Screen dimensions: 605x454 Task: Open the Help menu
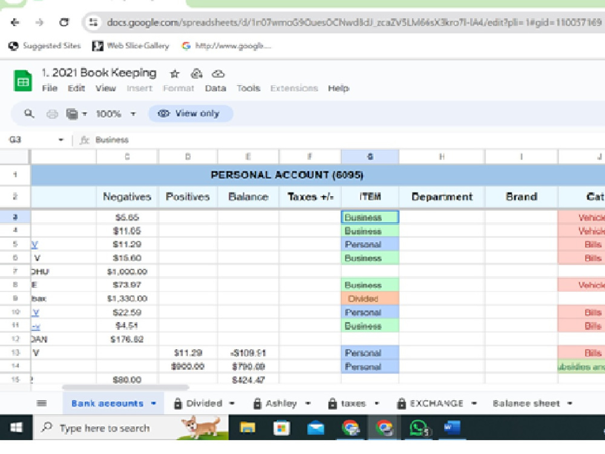(338, 88)
